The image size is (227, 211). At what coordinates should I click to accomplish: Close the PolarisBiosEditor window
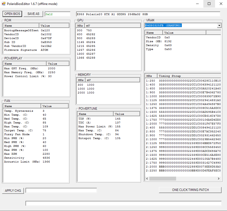click(x=221, y=4)
